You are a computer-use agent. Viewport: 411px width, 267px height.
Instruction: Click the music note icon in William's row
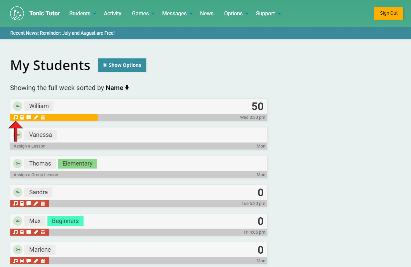(15, 117)
